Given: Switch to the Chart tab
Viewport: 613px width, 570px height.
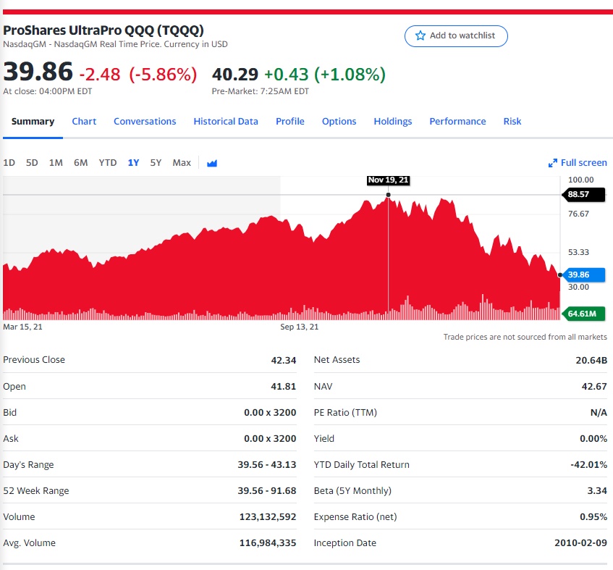Looking at the screenshot, I should (x=84, y=121).
